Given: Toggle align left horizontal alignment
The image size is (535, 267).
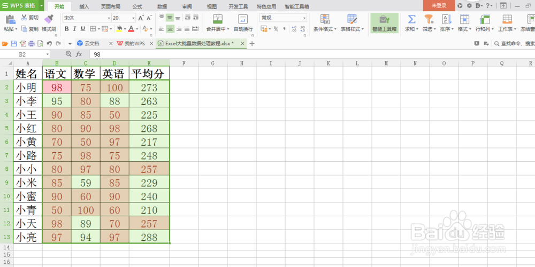Looking at the screenshot, I should 162,29.
